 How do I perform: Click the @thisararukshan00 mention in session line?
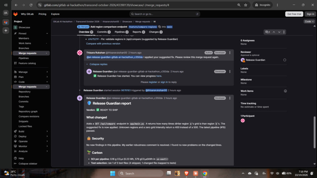click(156, 90)
